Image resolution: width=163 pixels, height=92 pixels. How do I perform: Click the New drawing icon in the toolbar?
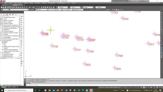(2, 7)
